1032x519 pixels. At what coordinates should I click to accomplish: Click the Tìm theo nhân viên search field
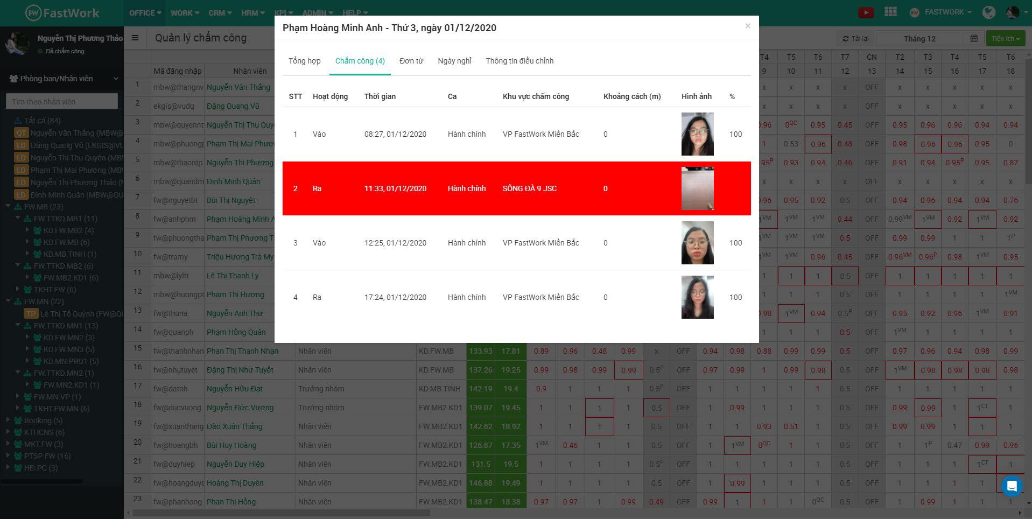(x=62, y=101)
